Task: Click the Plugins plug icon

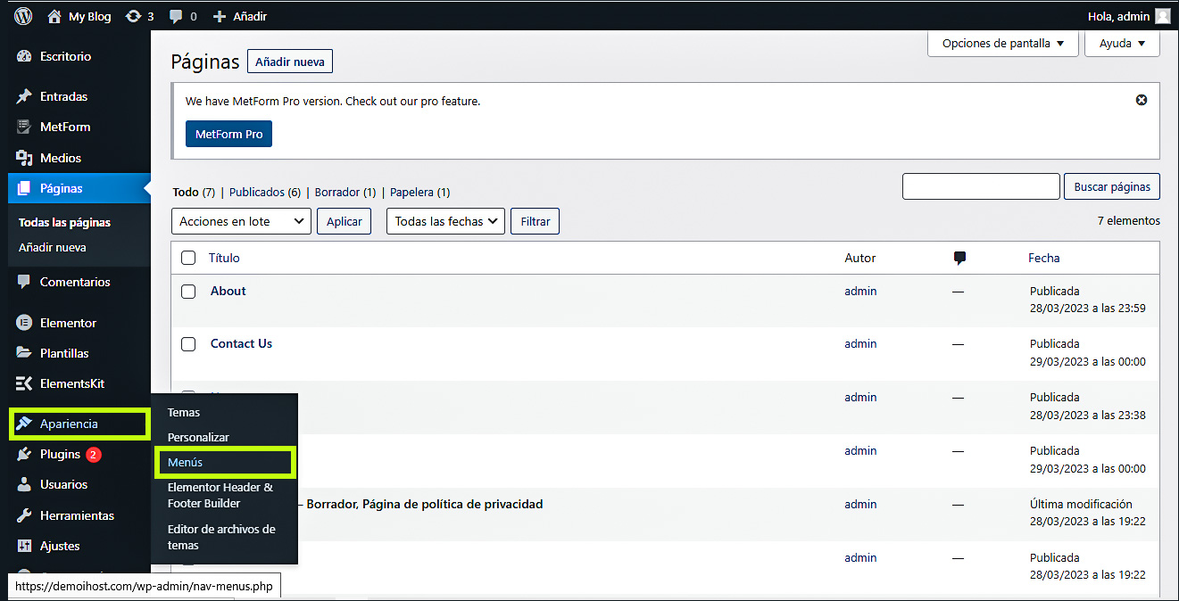Action: pos(25,454)
